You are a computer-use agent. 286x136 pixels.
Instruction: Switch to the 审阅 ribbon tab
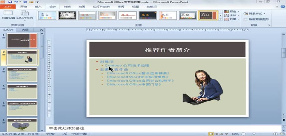pyautogui.click(x=121, y=7)
